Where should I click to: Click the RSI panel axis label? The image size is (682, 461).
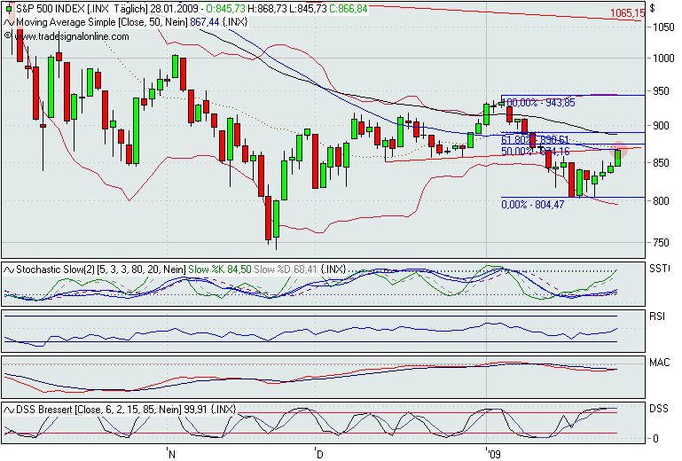[657, 316]
